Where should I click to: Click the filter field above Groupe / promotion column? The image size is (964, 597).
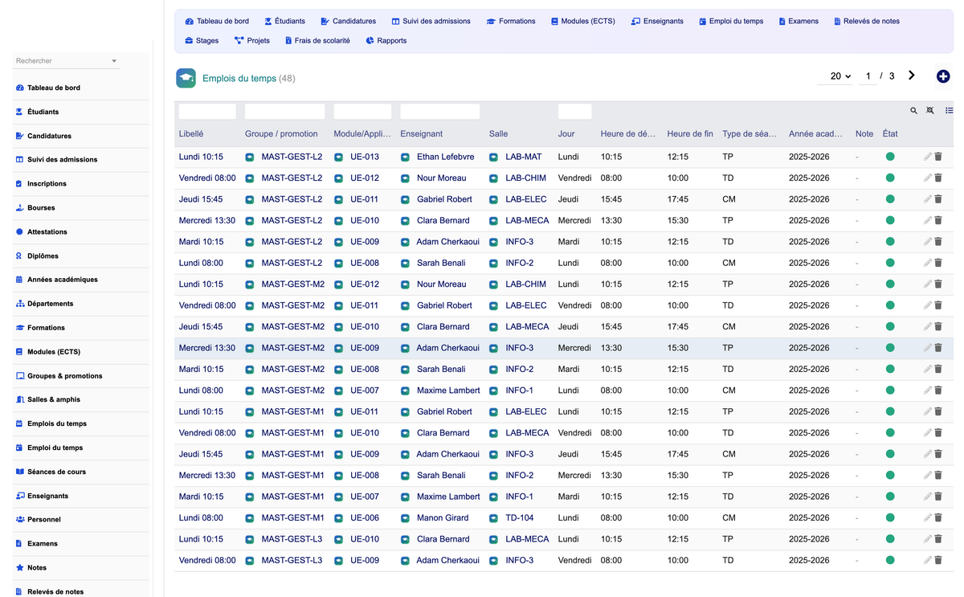coord(284,112)
